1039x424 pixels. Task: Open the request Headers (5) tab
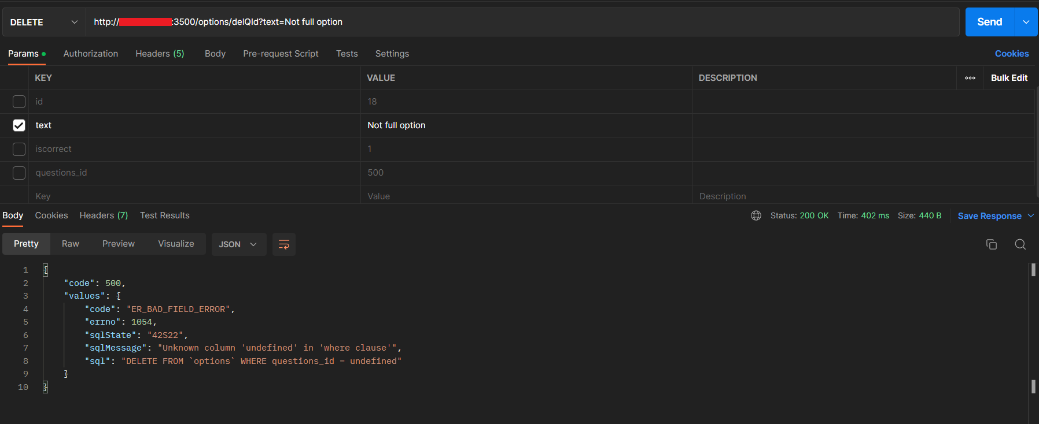[x=160, y=54]
